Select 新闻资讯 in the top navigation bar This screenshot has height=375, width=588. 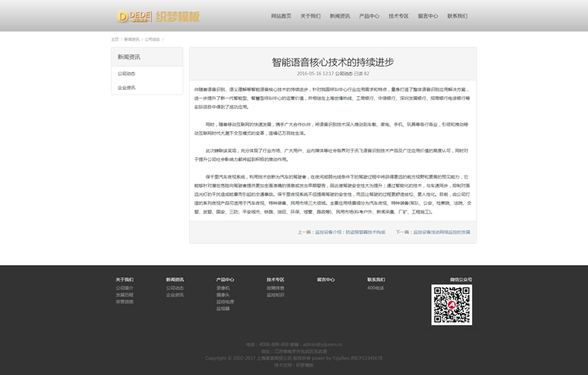(x=340, y=16)
